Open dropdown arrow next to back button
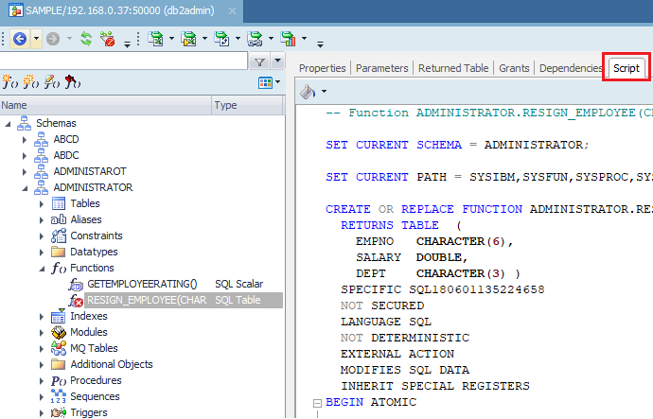 coord(36,40)
